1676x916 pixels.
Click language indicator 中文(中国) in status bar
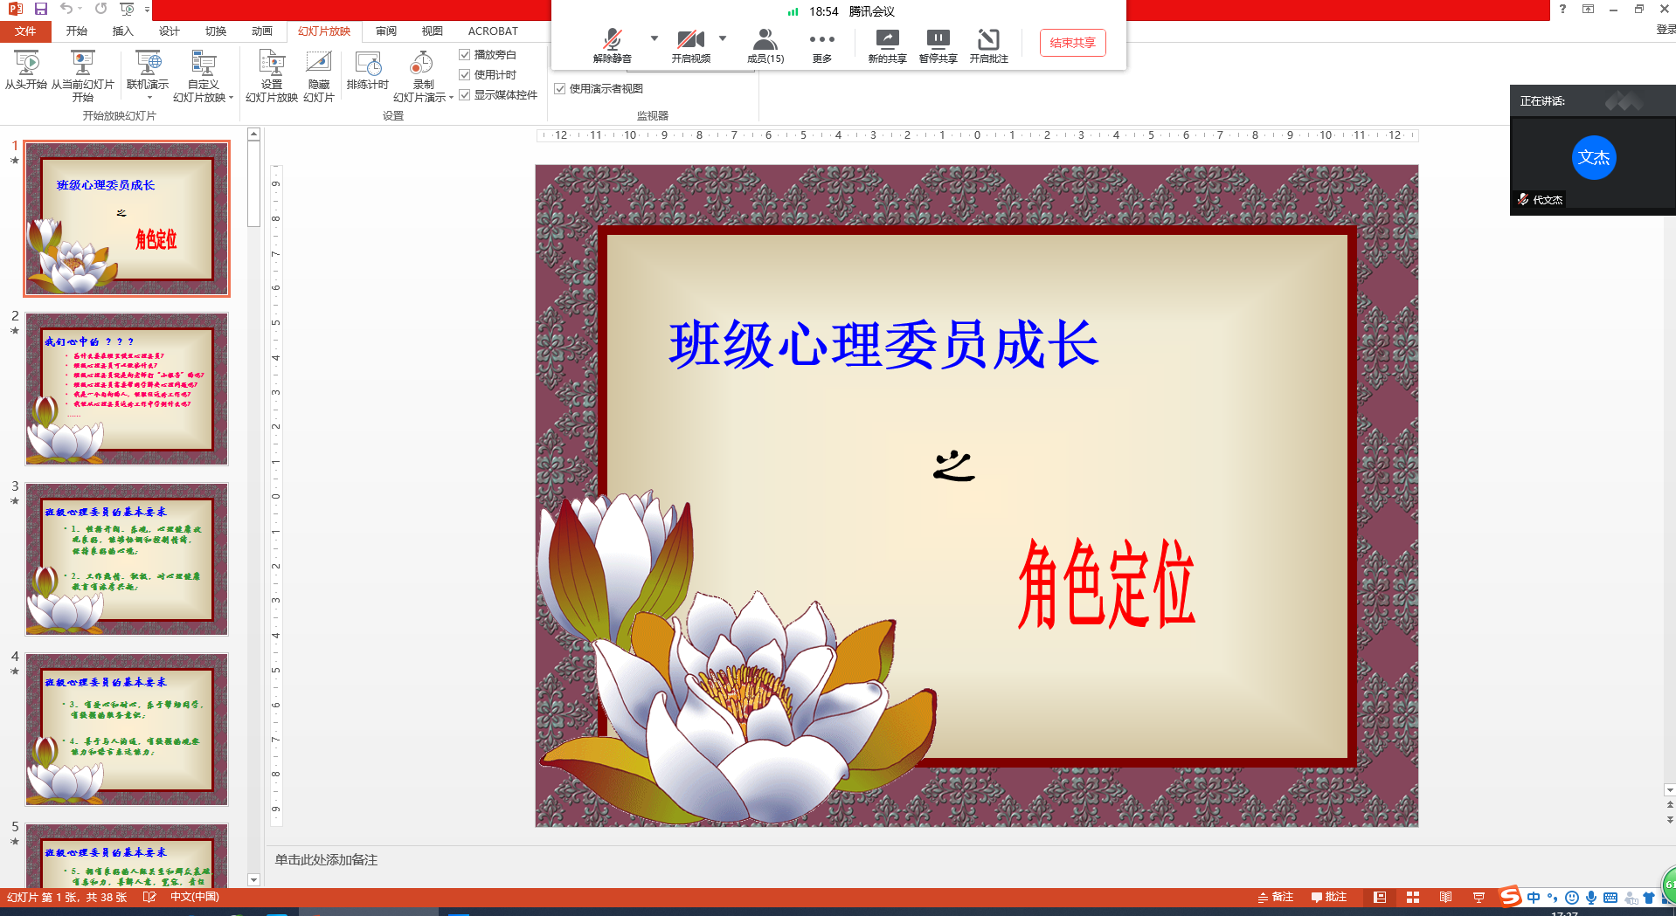pos(194,898)
